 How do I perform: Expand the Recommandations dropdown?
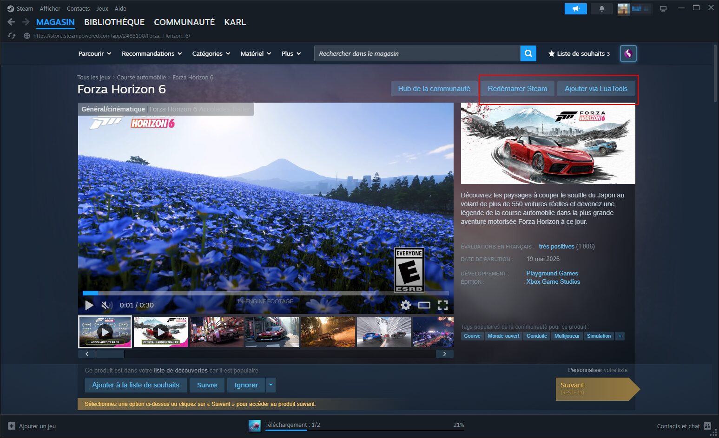(x=152, y=53)
